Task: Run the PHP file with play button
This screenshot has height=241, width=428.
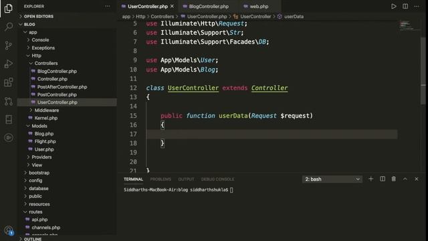Action: [x=393, y=6]
